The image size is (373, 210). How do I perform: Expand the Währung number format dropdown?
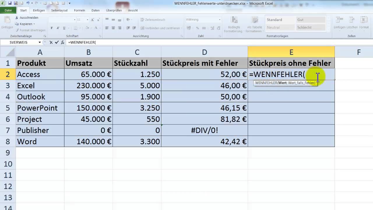coord(220,20)
